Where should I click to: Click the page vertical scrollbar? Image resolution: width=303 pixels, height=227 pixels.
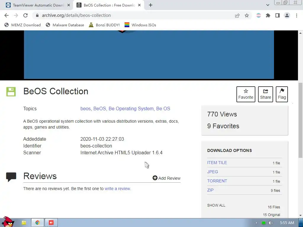(301, 120)
